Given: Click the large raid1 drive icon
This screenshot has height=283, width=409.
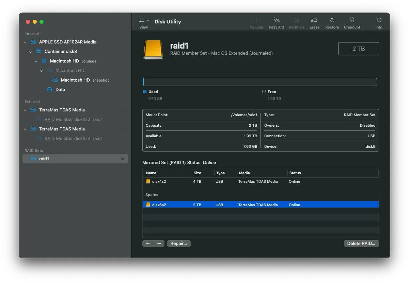Looking at the screenshot, I should pos(153,50).
